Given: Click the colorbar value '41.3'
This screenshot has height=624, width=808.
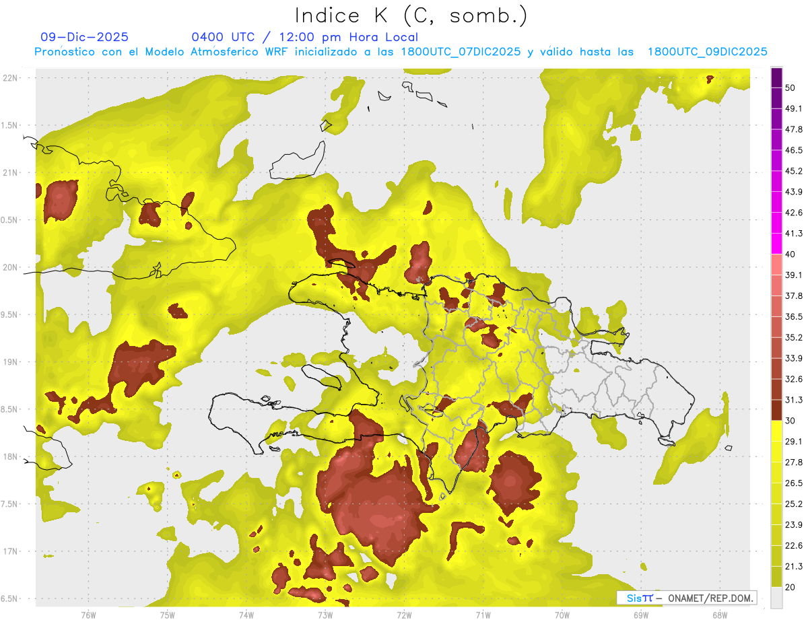Looking at the screenshot, I should click(794, 234).
